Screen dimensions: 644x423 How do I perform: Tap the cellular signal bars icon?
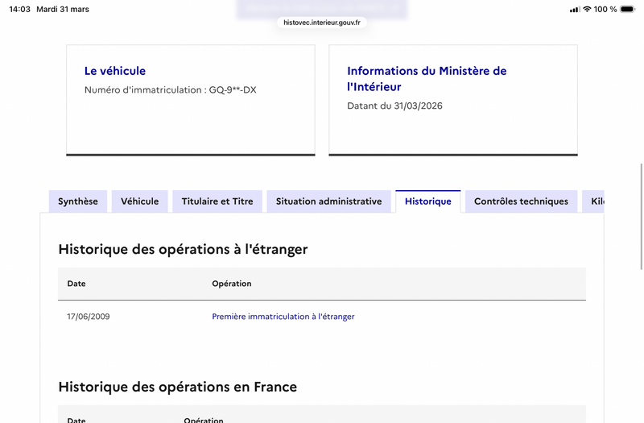tap(574, 10)
